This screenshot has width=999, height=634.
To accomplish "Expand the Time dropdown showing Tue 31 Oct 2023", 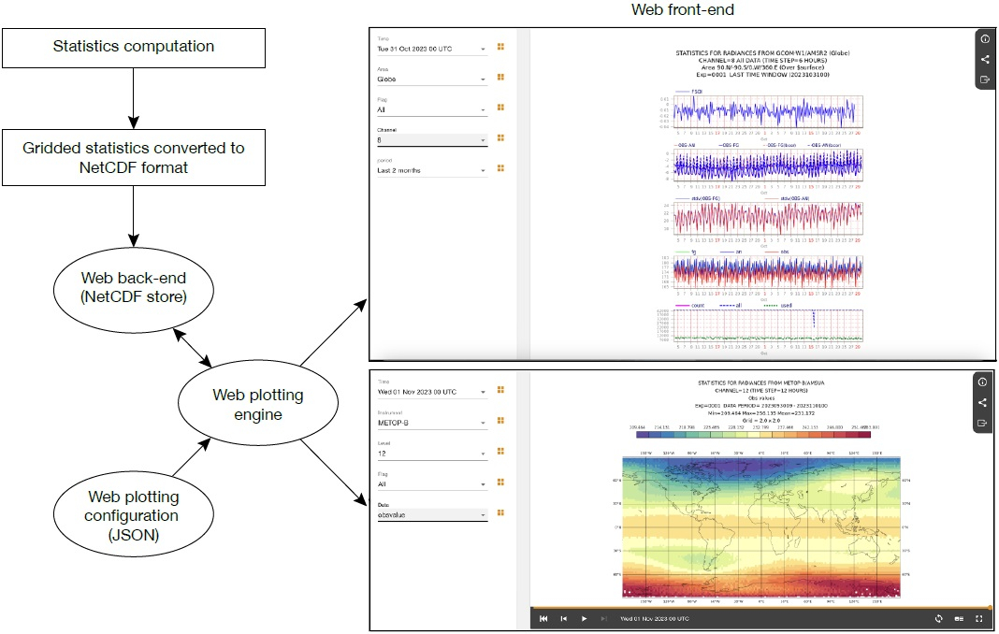I will tap(431, 49).
